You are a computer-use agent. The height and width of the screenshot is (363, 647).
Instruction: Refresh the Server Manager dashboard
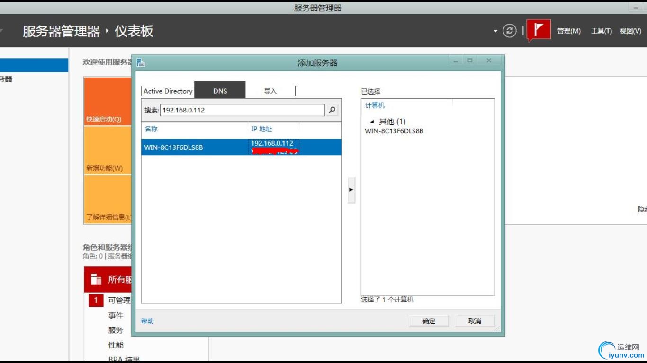pyautogui.click(x=510, y=31)
